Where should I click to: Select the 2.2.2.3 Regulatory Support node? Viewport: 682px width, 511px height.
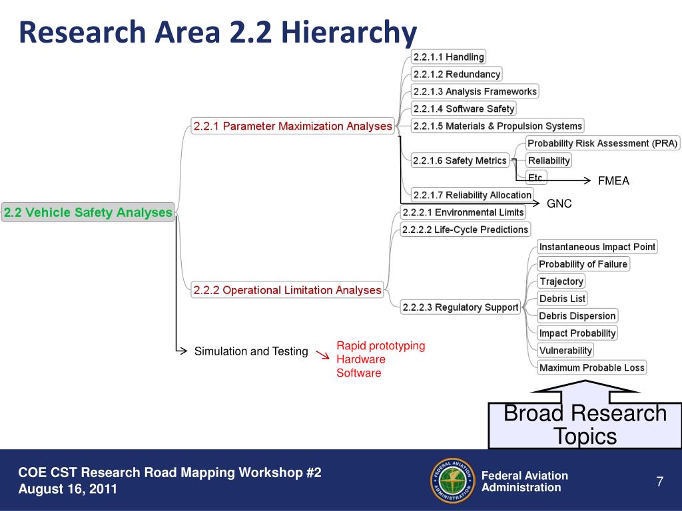(460, 307)
